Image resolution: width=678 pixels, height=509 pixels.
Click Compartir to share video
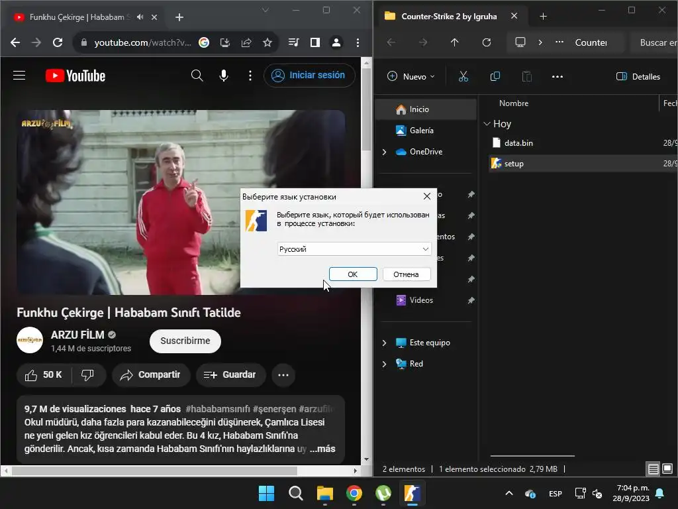151,375
